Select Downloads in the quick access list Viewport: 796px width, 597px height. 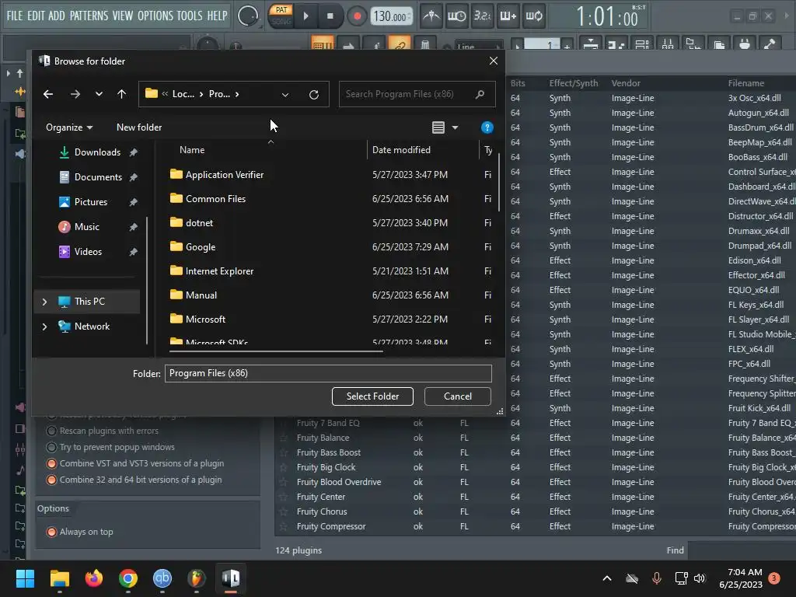(97, 152)
